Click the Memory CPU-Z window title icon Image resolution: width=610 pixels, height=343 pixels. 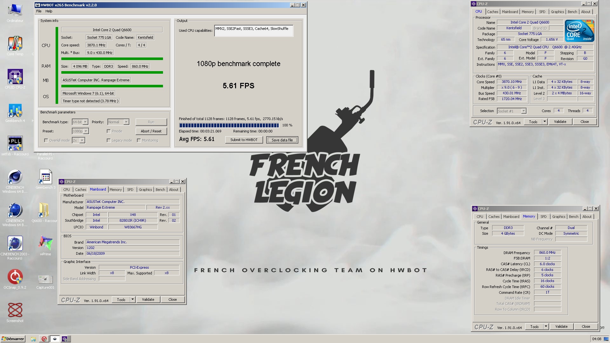pyautogui.click(x=475, y=209)
